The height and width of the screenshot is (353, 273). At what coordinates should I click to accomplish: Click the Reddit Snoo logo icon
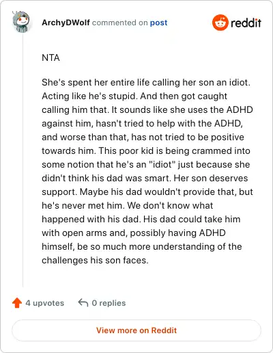[x=220, y=23]
